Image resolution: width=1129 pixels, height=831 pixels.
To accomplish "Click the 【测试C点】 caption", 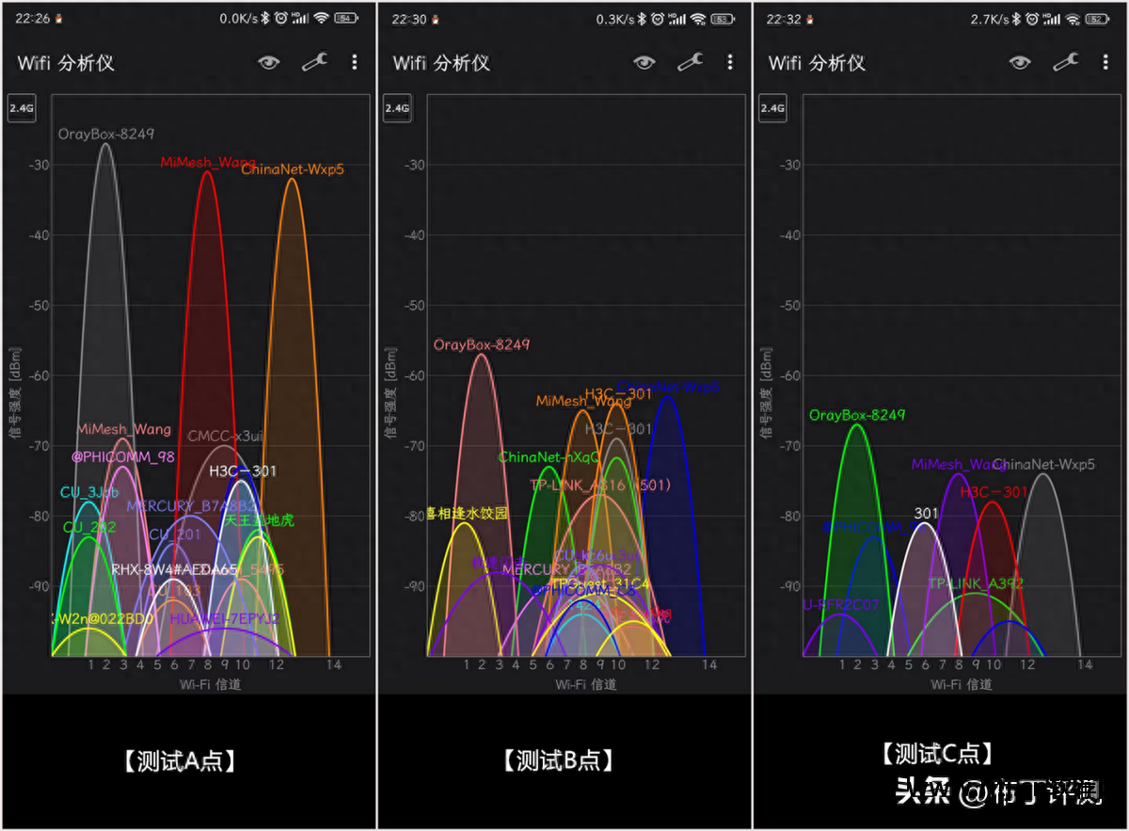I will point(938,753).
